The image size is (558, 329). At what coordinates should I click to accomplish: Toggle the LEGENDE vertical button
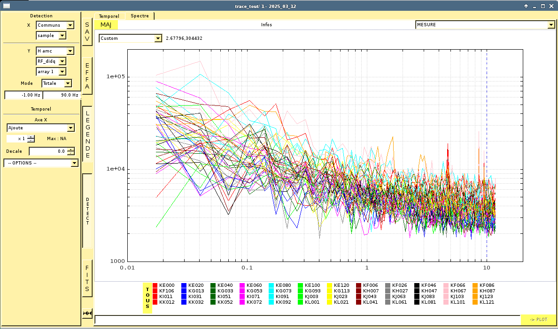click(87, 134)
